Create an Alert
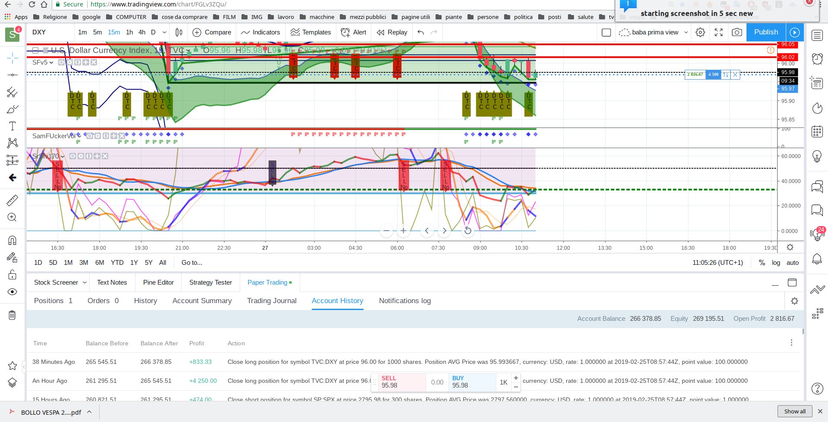828x422 pixels. [x=354, y=32]
